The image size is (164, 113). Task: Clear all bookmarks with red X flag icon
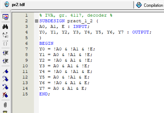pyautogui.click(x=5, y=95)
